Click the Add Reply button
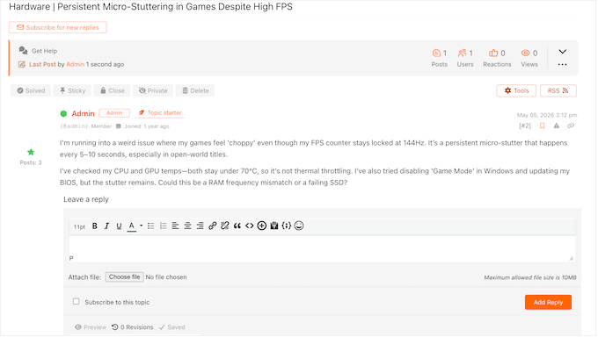Image resolution: width=598 pixels, height=337 pixels. click(x=549, y=303)
